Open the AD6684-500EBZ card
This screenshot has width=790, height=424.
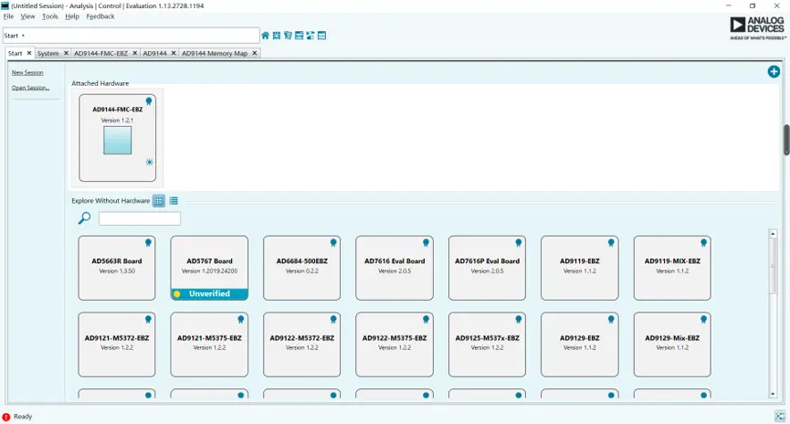(301, 269)
